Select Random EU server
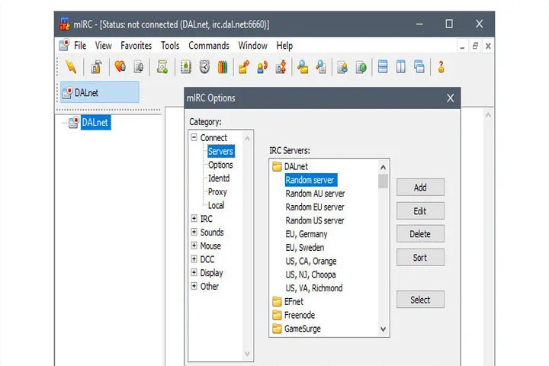The height and width of the screenshot is (366, 549). [x=315, y=207]
